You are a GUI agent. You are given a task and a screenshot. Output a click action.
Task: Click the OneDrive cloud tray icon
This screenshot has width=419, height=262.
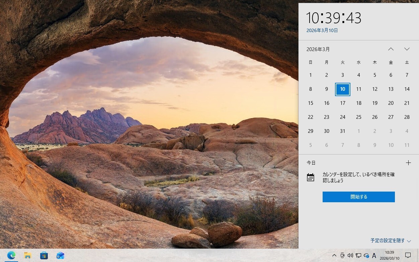(x=366, y=256)
